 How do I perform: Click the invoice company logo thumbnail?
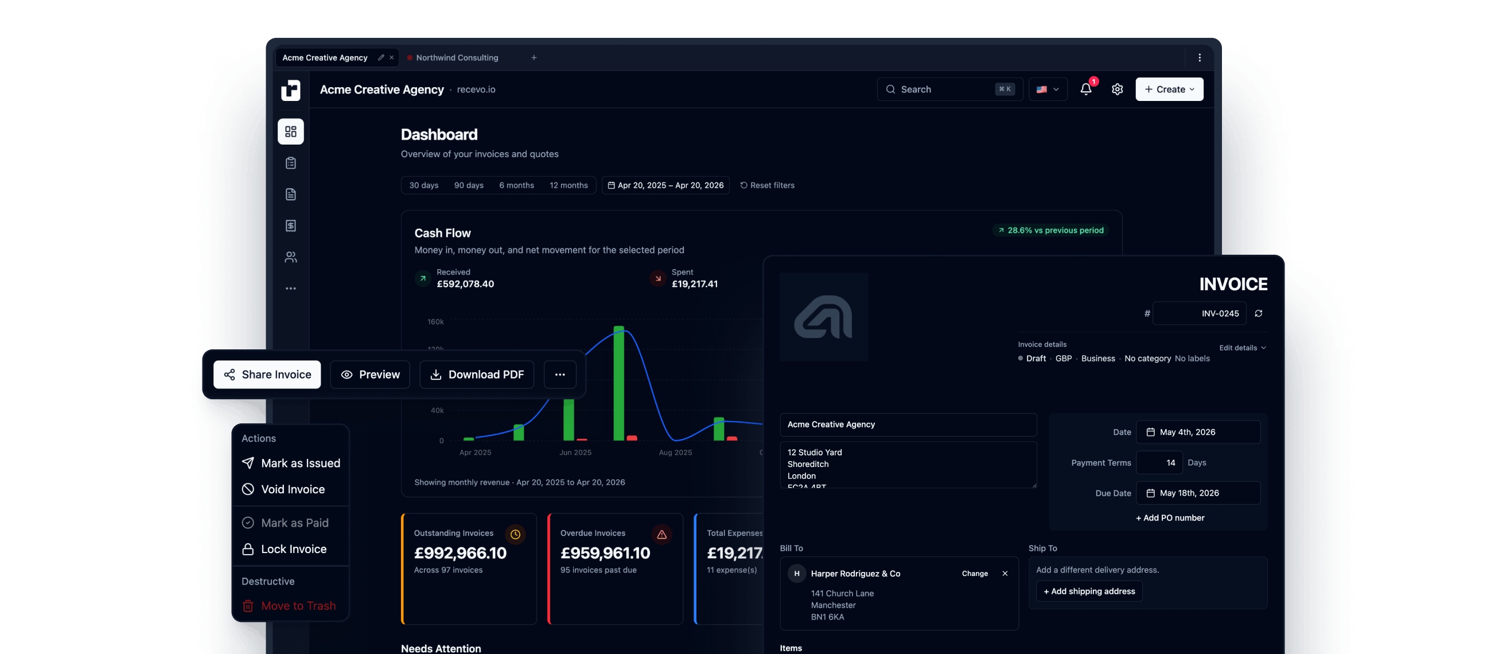[x=823, y=317]
